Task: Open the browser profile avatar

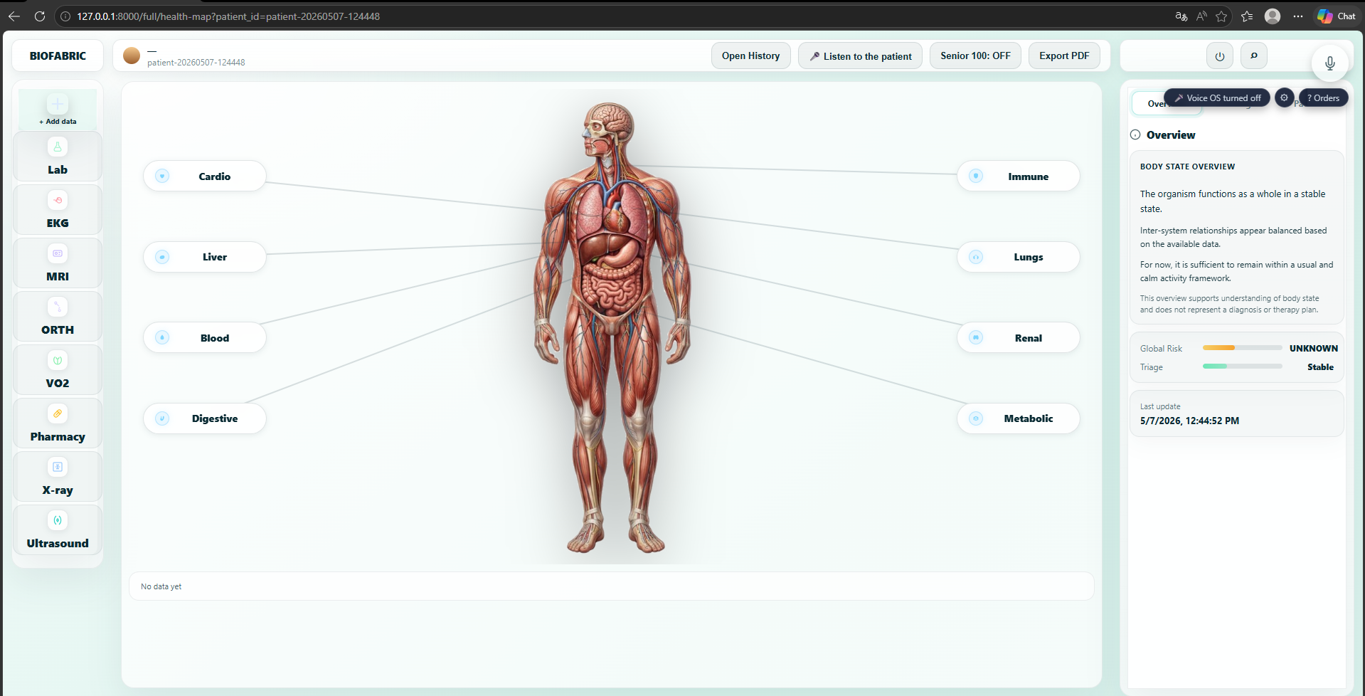Action: coord(1273,16)
